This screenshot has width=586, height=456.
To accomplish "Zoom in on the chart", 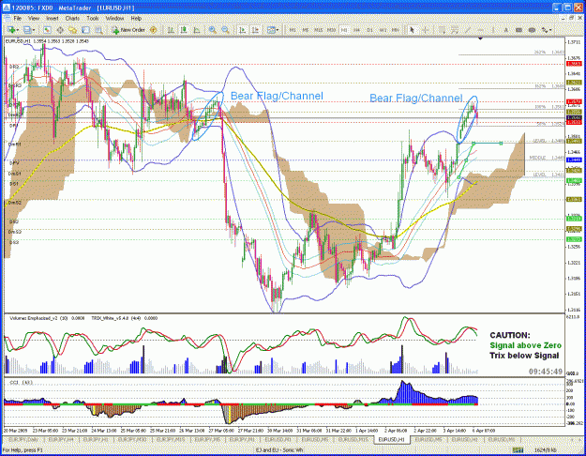I will [212, 30].
